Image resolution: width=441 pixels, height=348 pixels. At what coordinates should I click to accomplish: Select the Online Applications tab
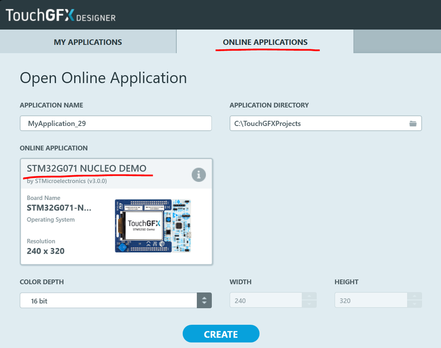265,42
